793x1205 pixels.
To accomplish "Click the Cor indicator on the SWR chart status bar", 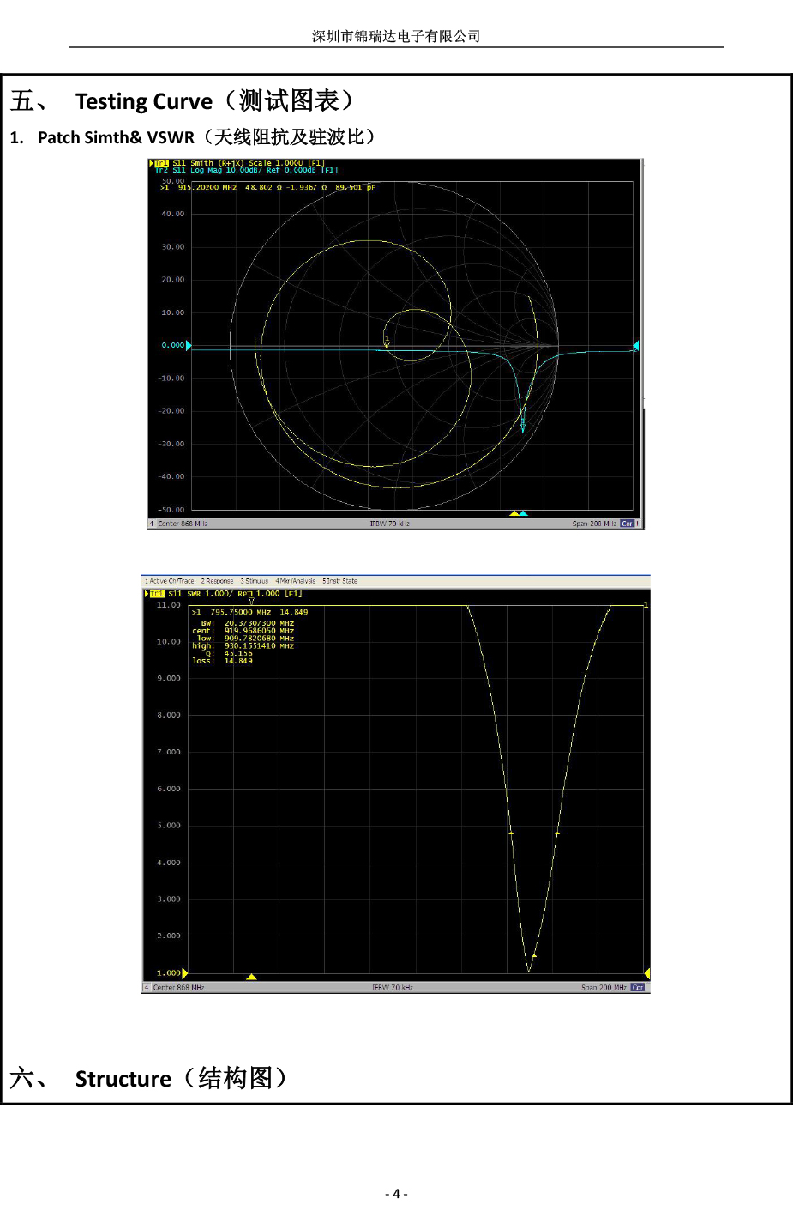I will 638,988.
